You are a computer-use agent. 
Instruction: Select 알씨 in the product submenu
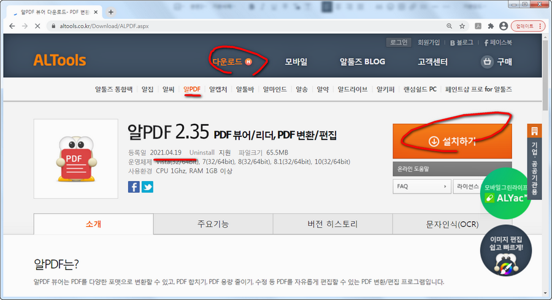pos(168,89)
